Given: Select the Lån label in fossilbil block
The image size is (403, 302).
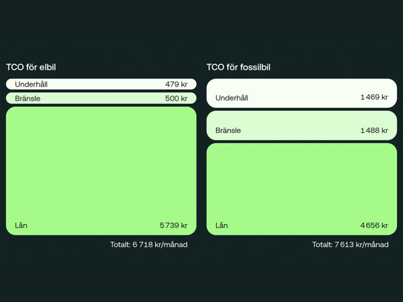Looking at the screenshot, I should (x=222, y=225).
